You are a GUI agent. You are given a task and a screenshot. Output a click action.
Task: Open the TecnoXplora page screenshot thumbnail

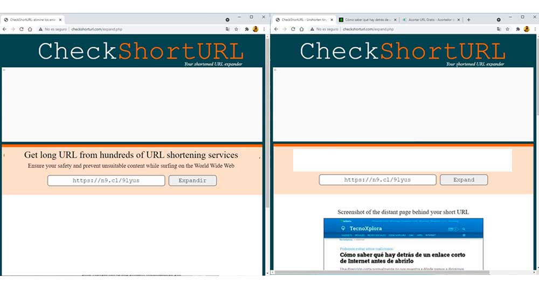click(x=403, y=244)
